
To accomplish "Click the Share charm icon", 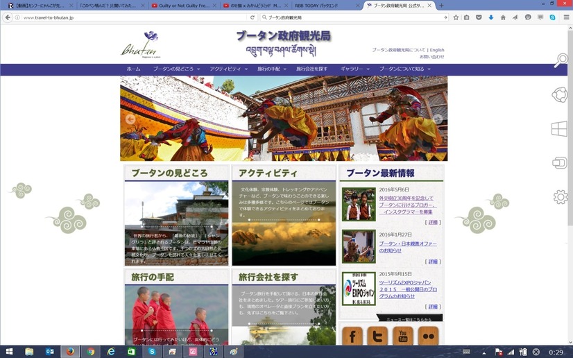I will click(x=560, y=95).
